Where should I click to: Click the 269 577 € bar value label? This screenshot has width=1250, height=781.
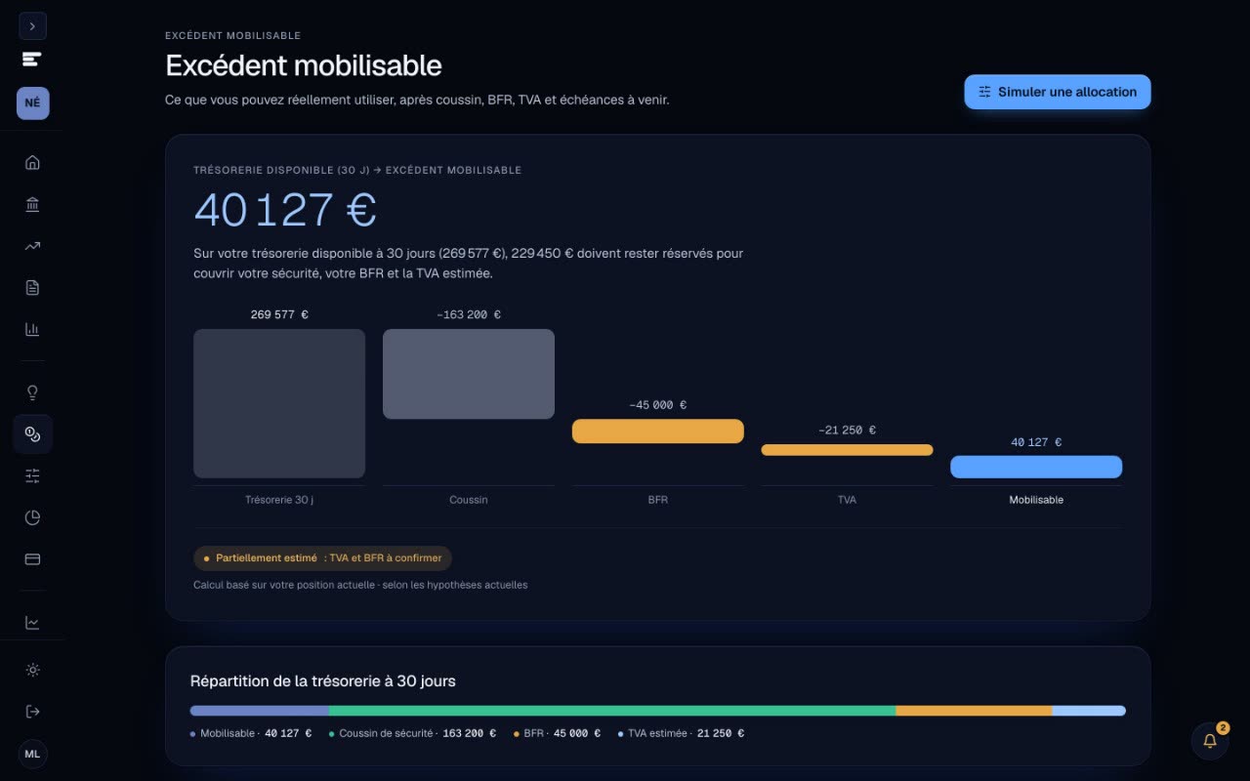point(279,314)
